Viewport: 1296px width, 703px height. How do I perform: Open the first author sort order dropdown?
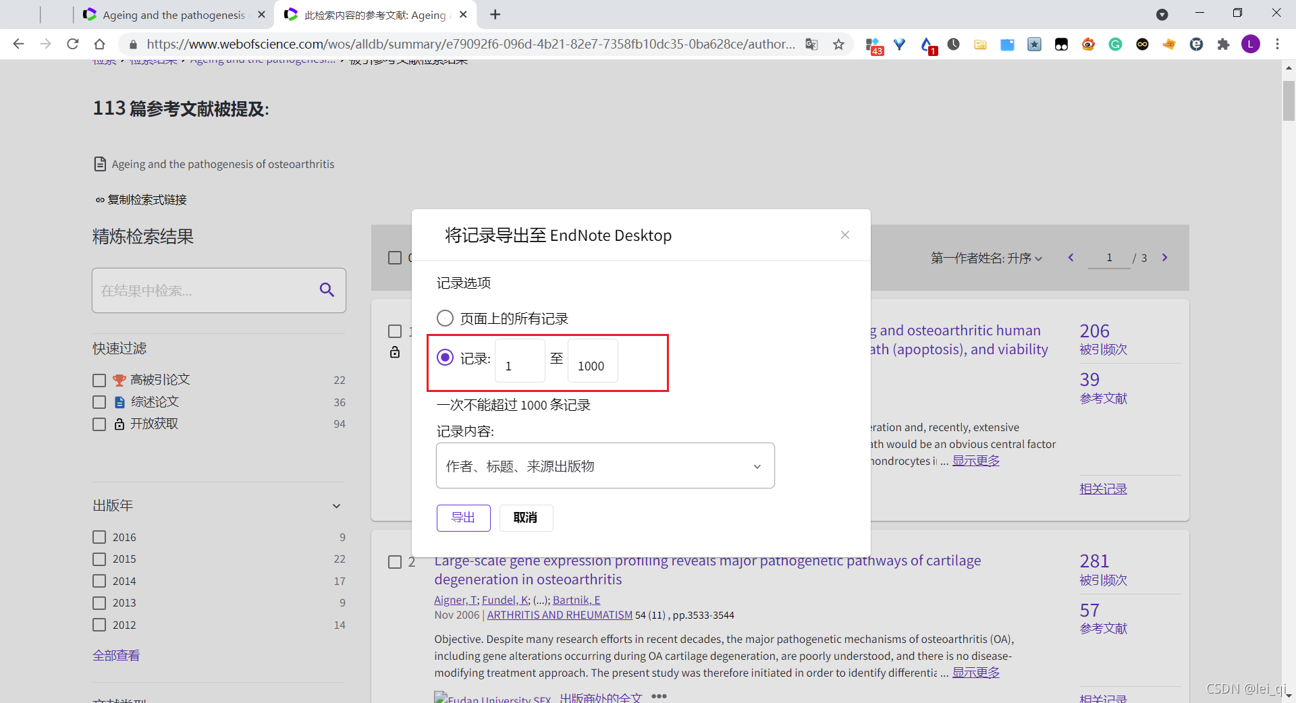986,258
